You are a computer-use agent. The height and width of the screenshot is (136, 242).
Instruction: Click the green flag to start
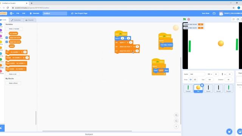point(185,19)
